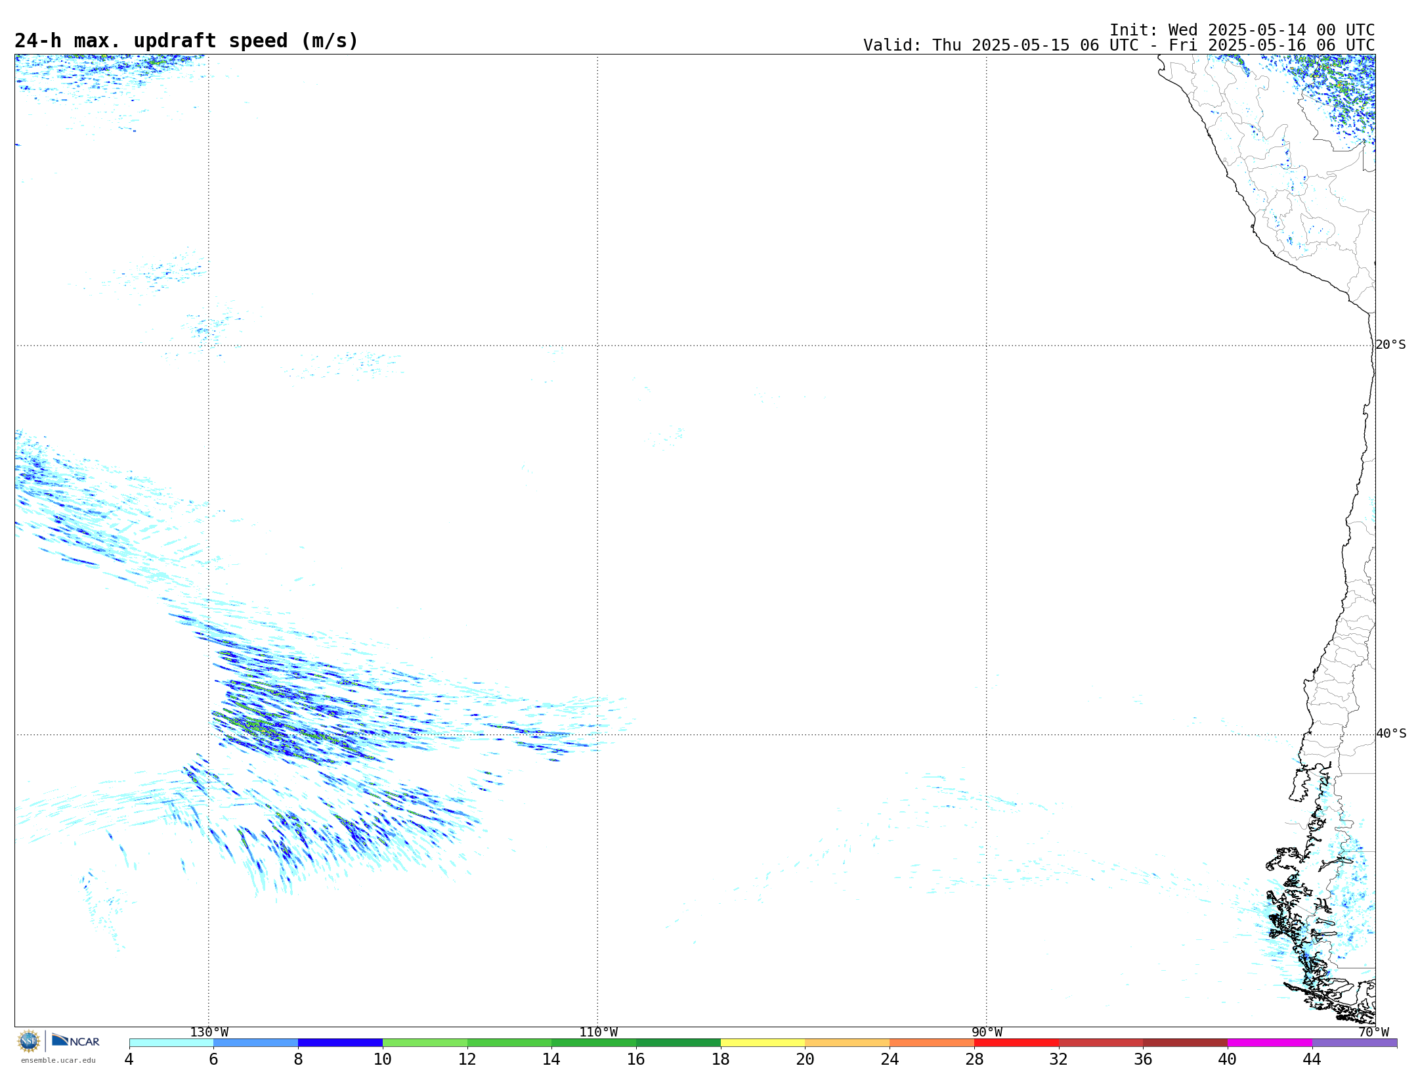
Task: Click the colorbar tick label 32
Action: [x=1059, y=1059]
